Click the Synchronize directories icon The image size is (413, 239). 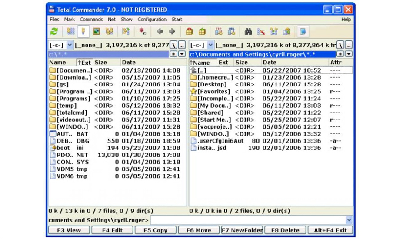point(274,32)
